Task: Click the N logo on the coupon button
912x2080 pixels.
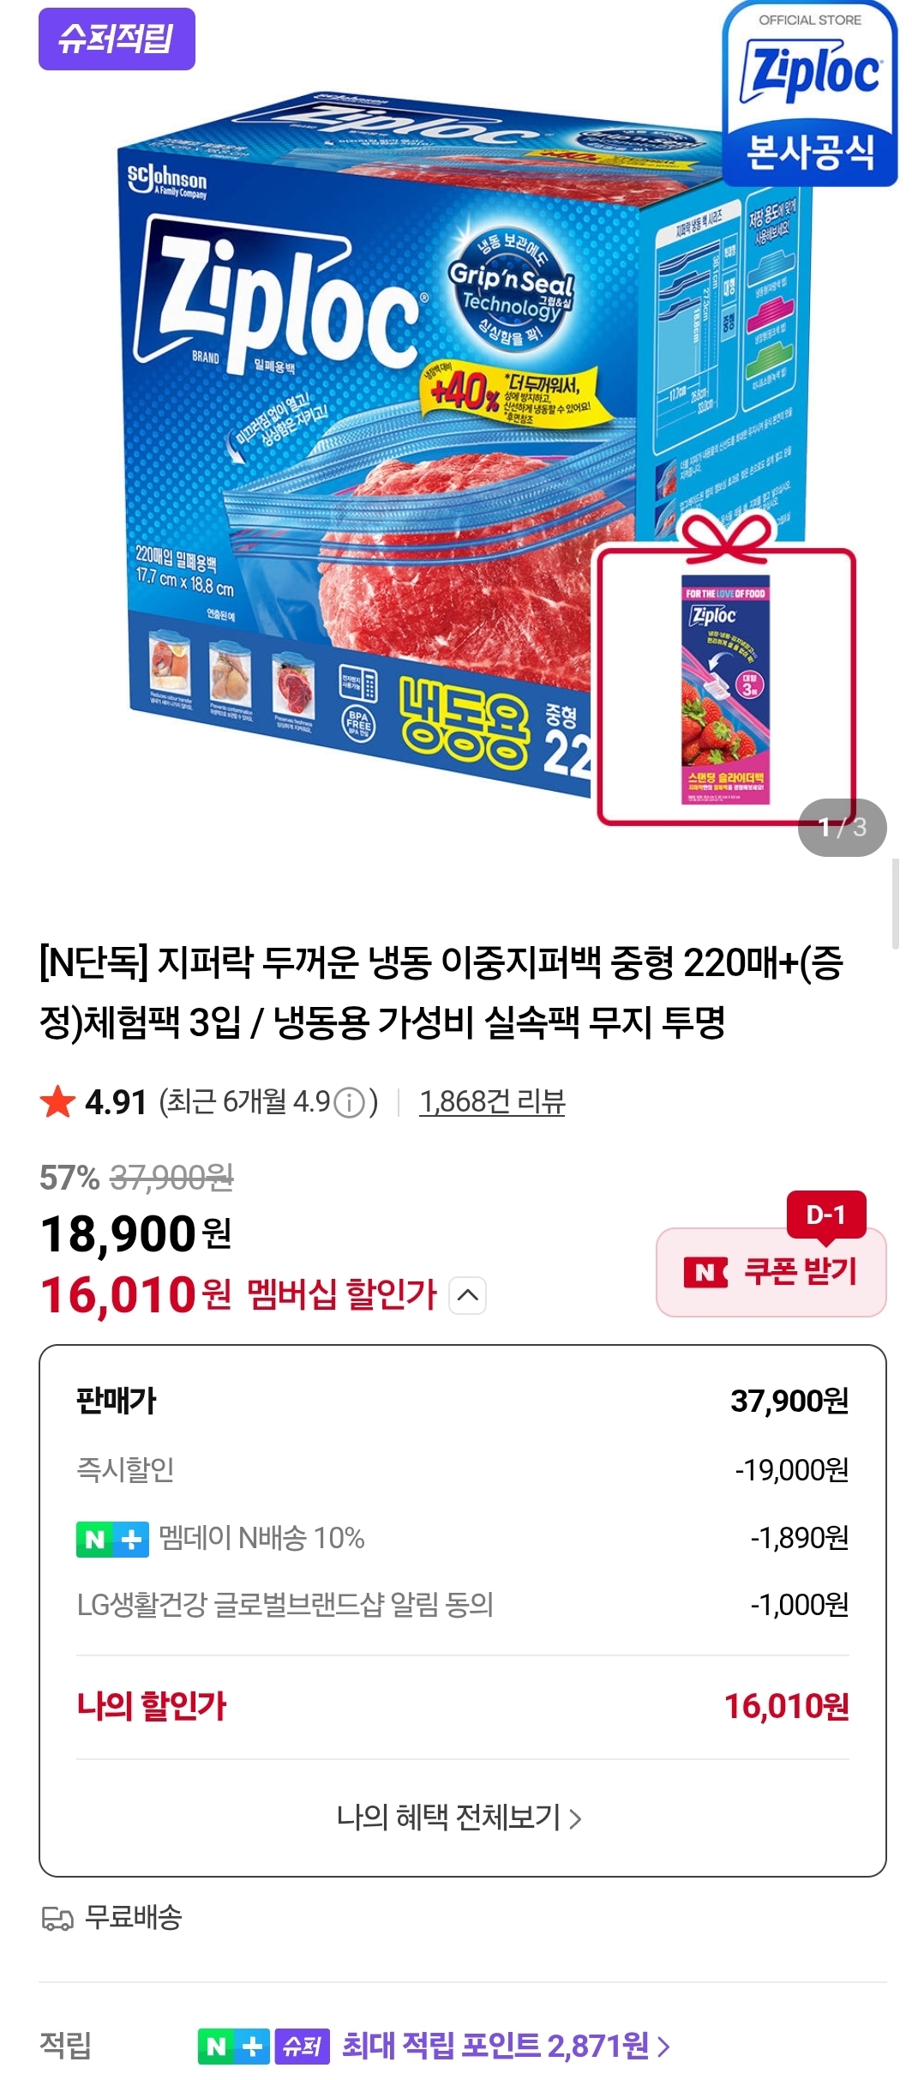Action: click(705, 1272)
